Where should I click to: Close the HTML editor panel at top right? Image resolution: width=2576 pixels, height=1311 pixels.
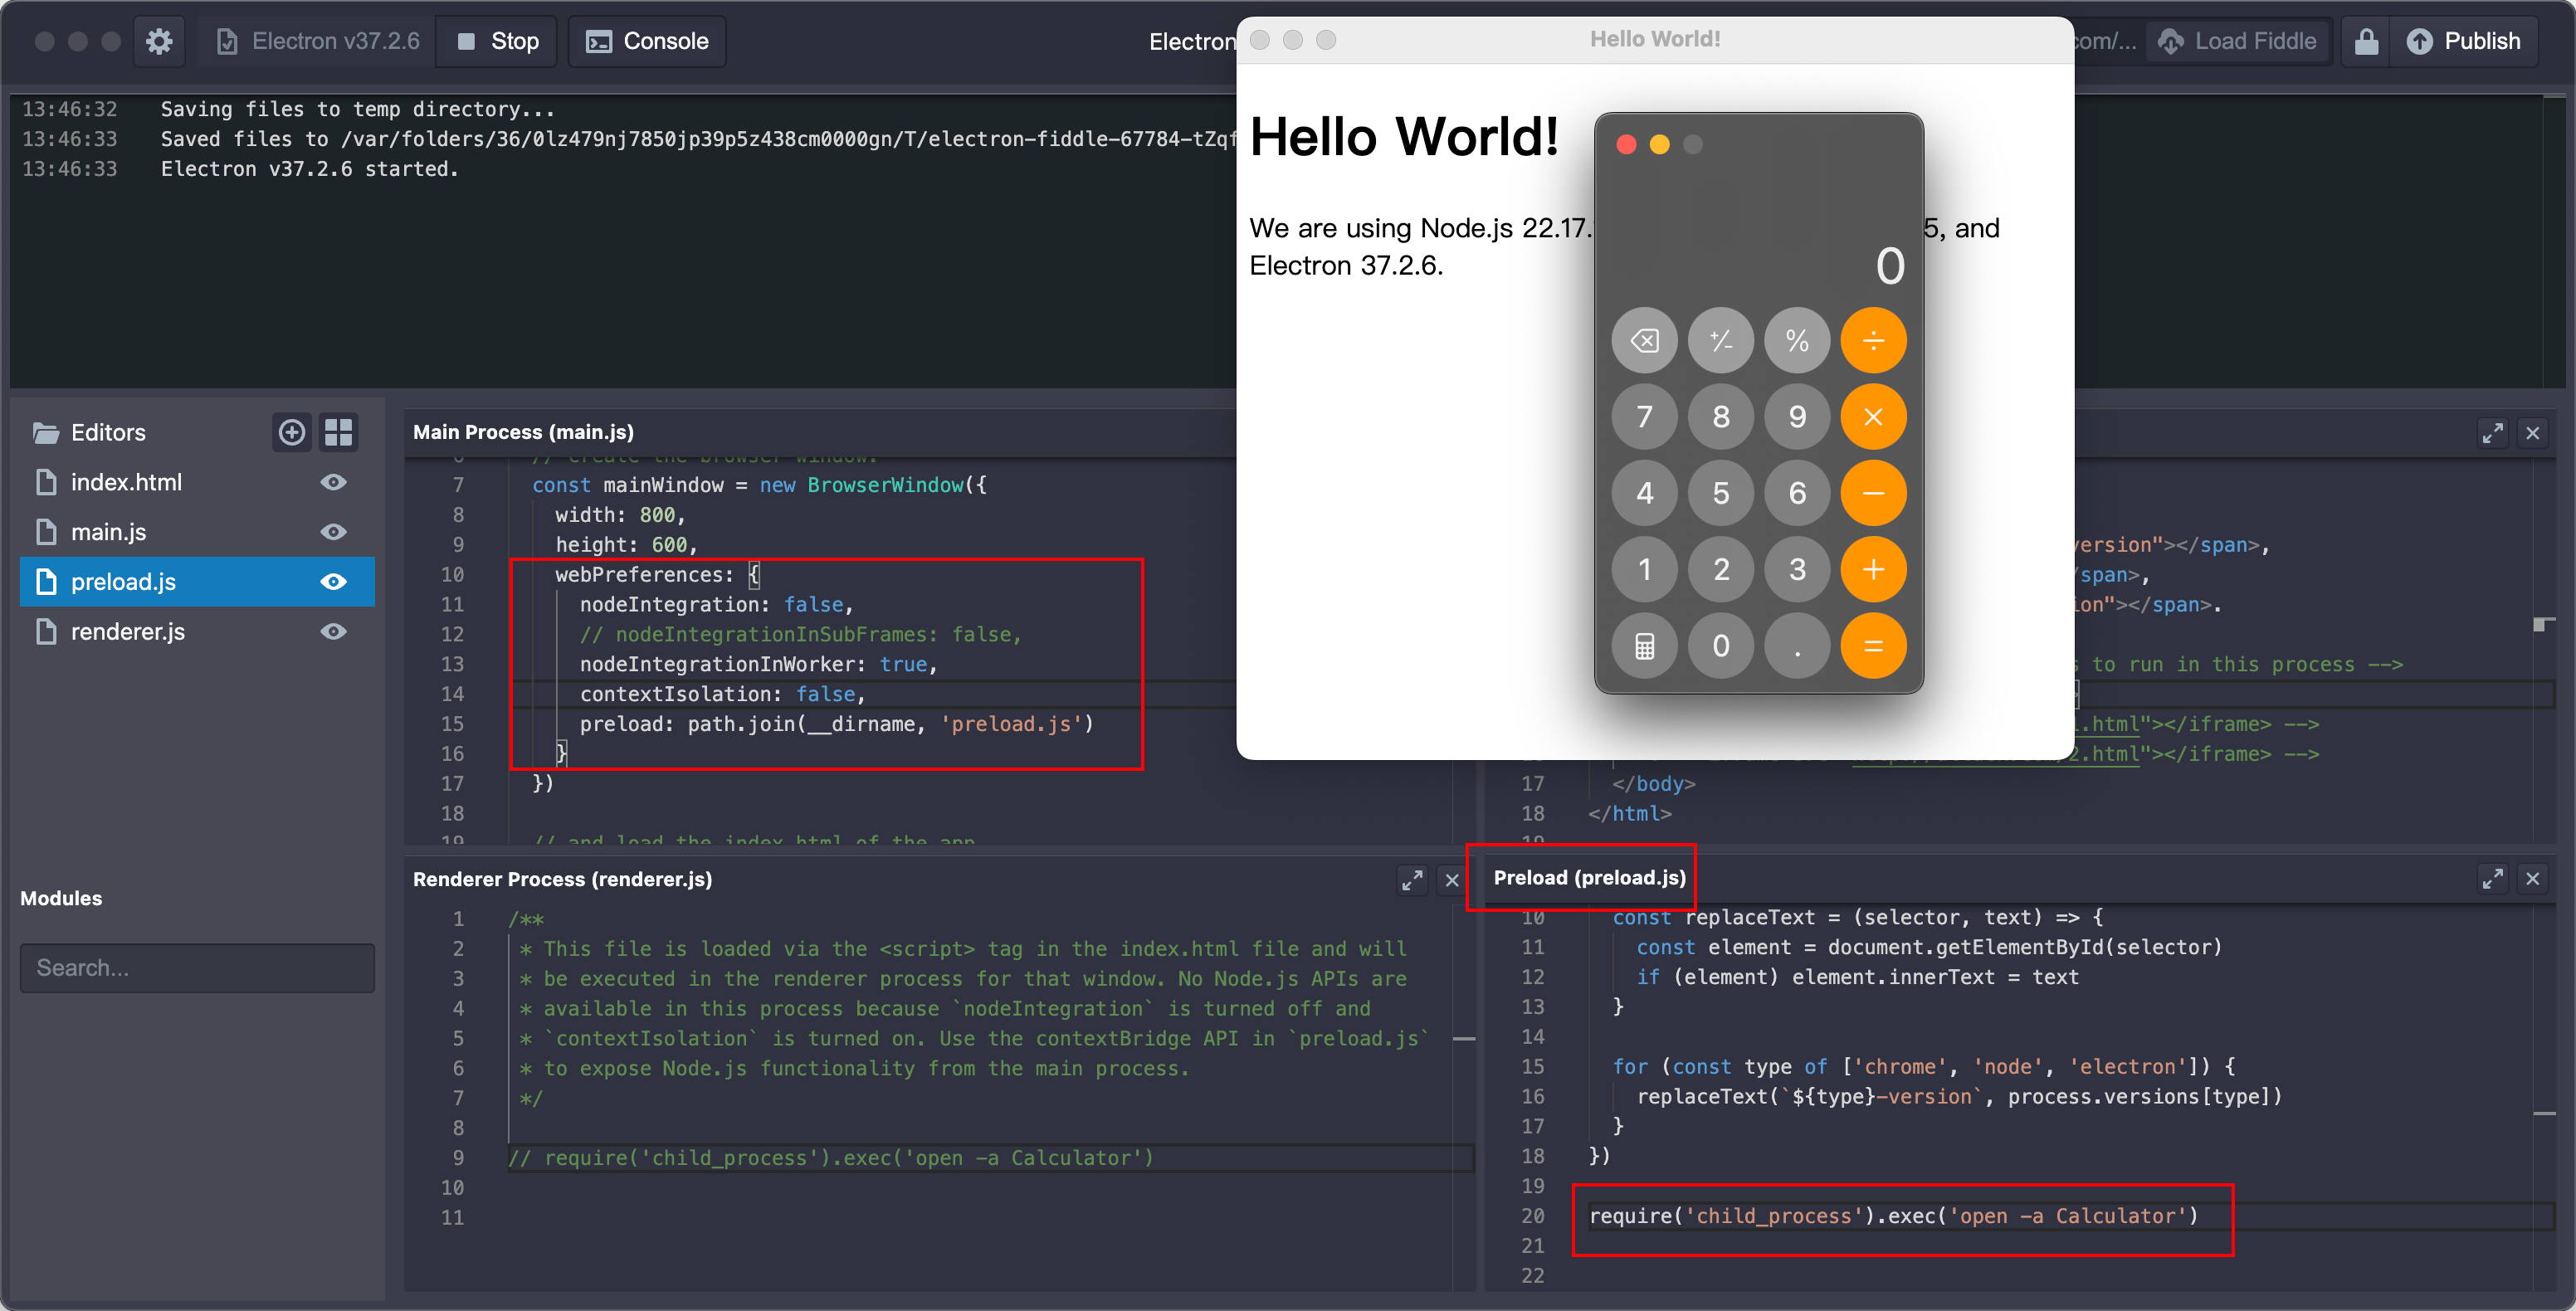[2533, 433]
